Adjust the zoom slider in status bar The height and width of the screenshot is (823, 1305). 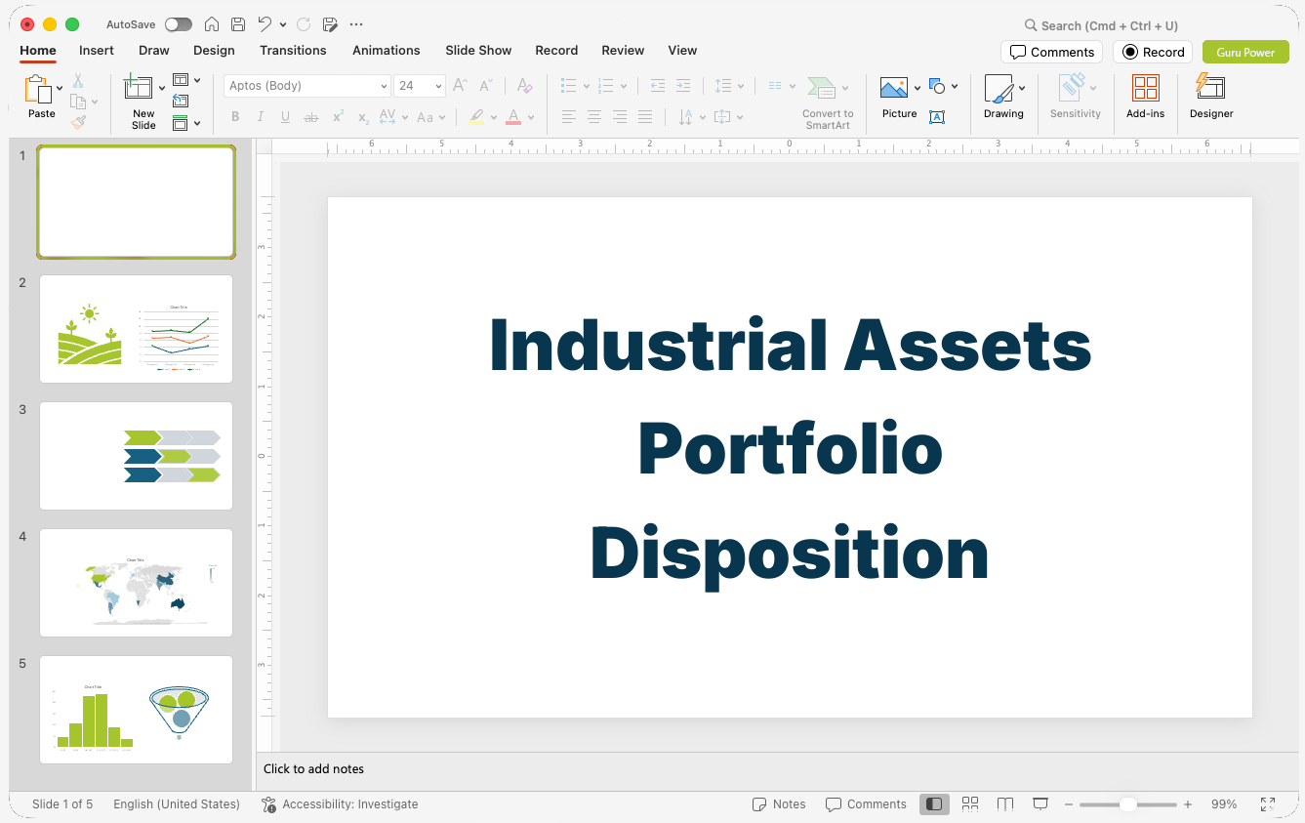[x=1127, y=804]
